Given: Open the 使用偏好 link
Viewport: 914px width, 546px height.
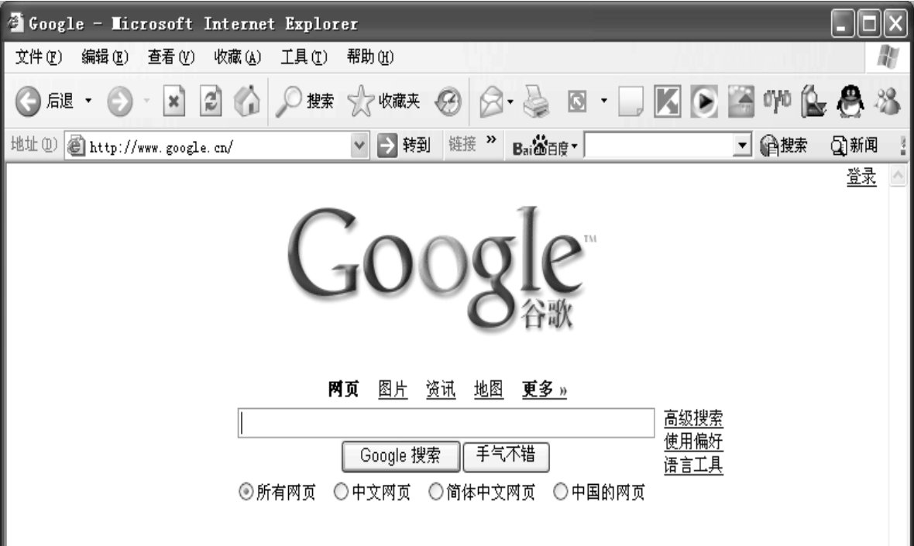Looking at the screenshot, I should click(x=693, y=441).
